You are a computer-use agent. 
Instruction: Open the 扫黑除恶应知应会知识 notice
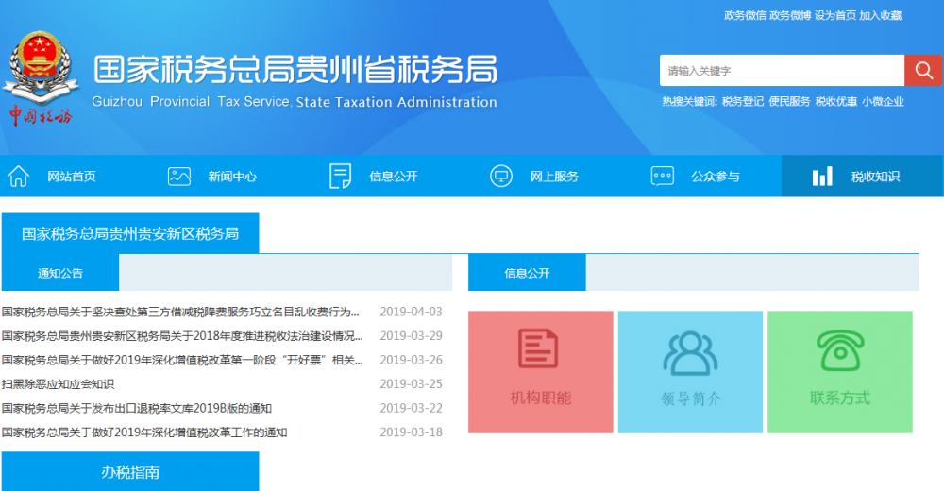tap(58, 384)
